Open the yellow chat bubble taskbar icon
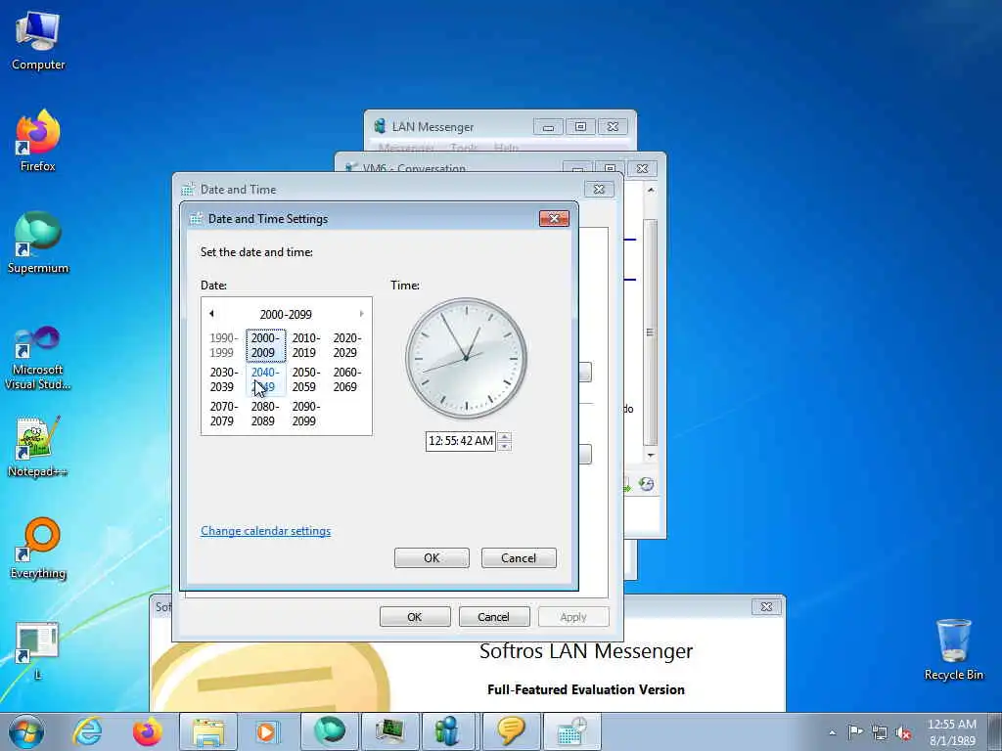The image size is (1002, 751). [x=511, y=731]
